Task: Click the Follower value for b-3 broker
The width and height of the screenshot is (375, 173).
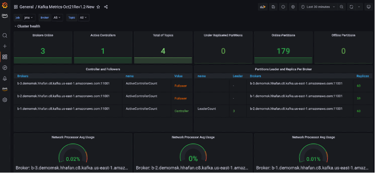Action: 180,86
